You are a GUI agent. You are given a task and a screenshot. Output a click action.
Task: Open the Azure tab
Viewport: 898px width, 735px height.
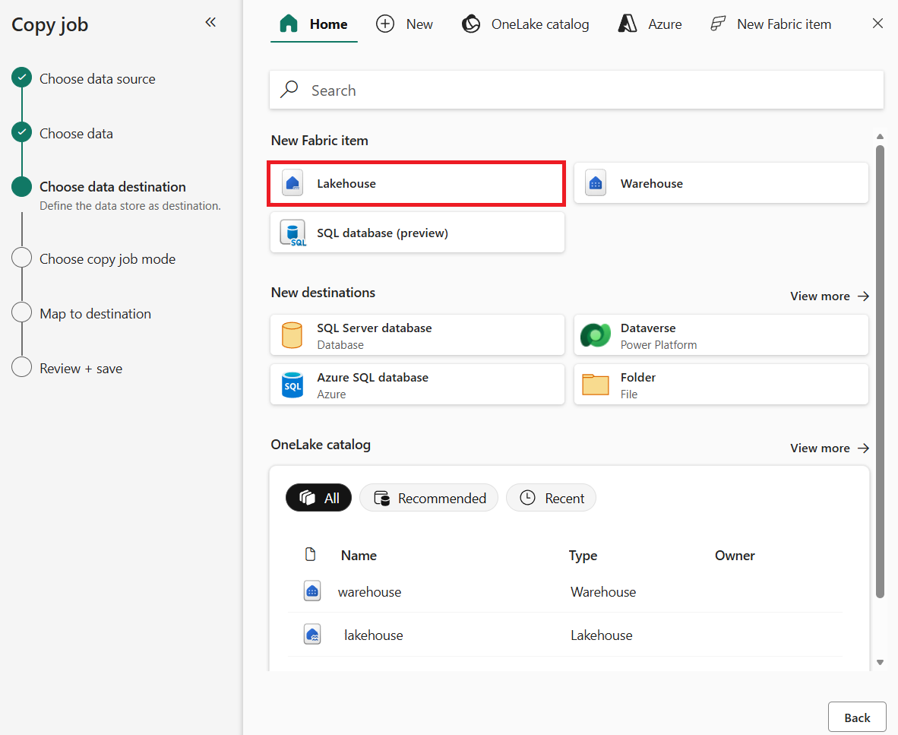(650, 24)
